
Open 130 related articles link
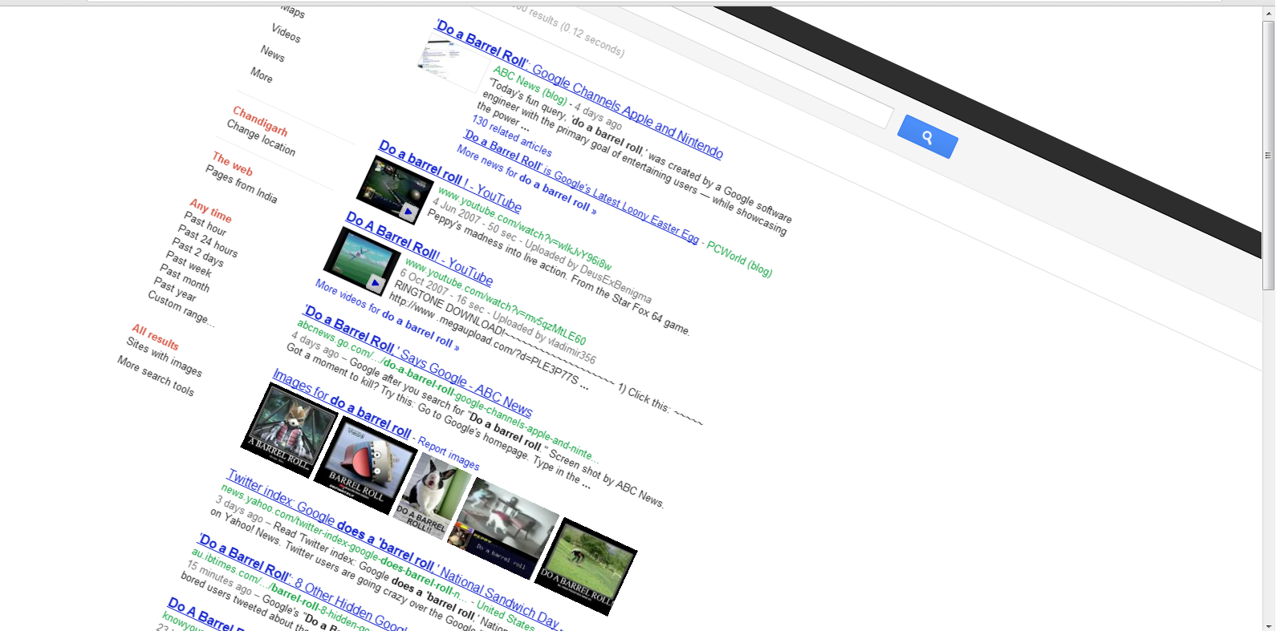click(512, 136)
